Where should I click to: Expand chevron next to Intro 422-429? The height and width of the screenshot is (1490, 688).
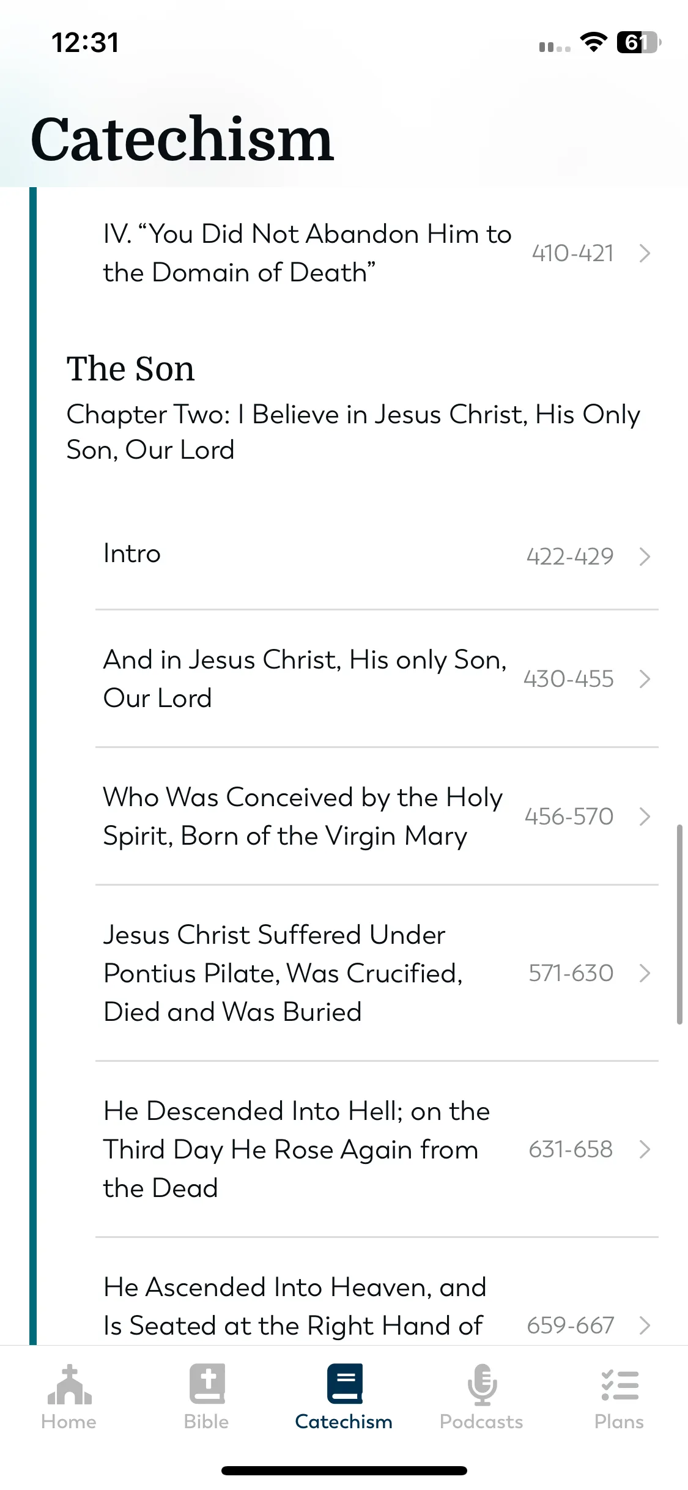pyautogui.click(x=645, y=557)
